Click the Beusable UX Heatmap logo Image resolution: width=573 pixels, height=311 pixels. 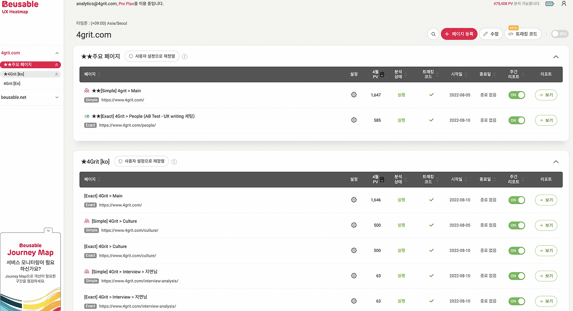[20, 7]
